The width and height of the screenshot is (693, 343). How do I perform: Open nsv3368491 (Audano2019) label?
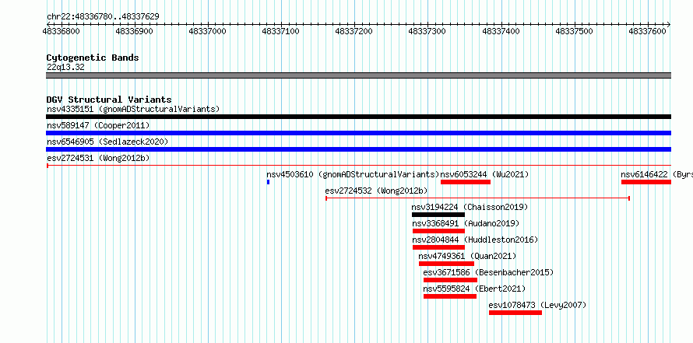pos(466,223)
